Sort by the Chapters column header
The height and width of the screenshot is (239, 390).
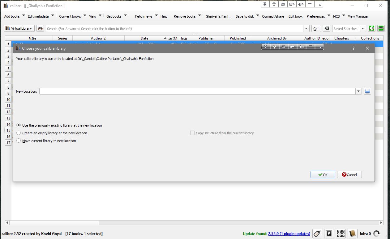tap(341, 38)
